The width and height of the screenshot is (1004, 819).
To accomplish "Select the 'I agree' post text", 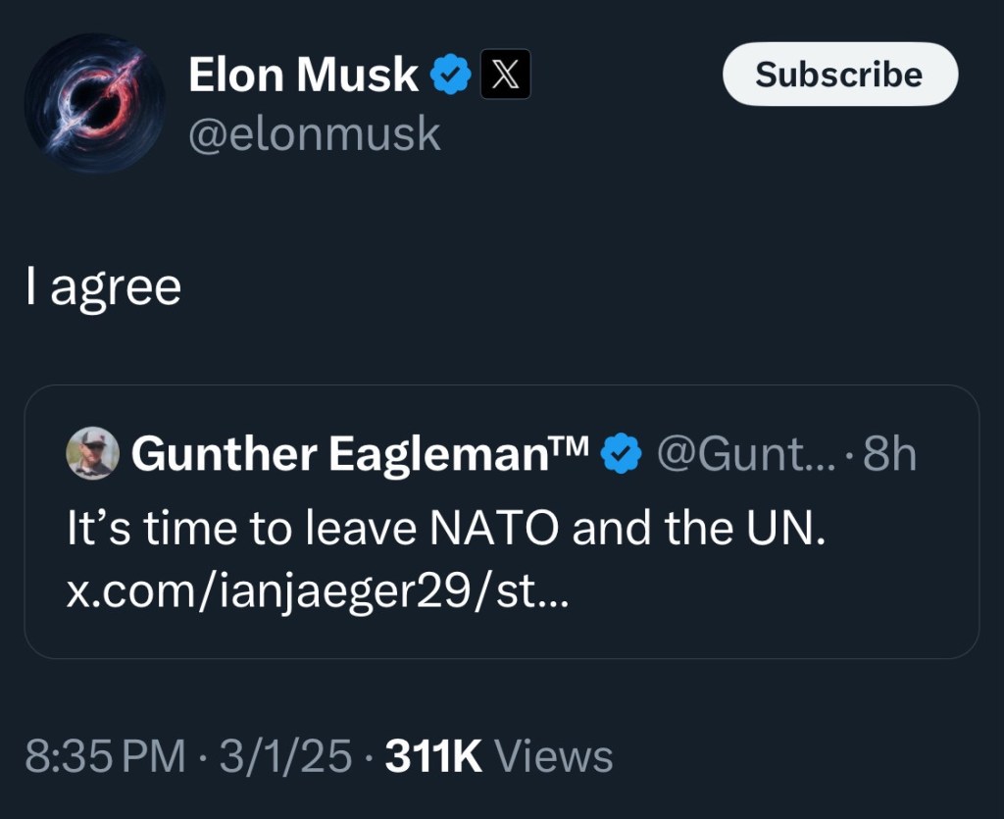I will (x=104, y=287).
